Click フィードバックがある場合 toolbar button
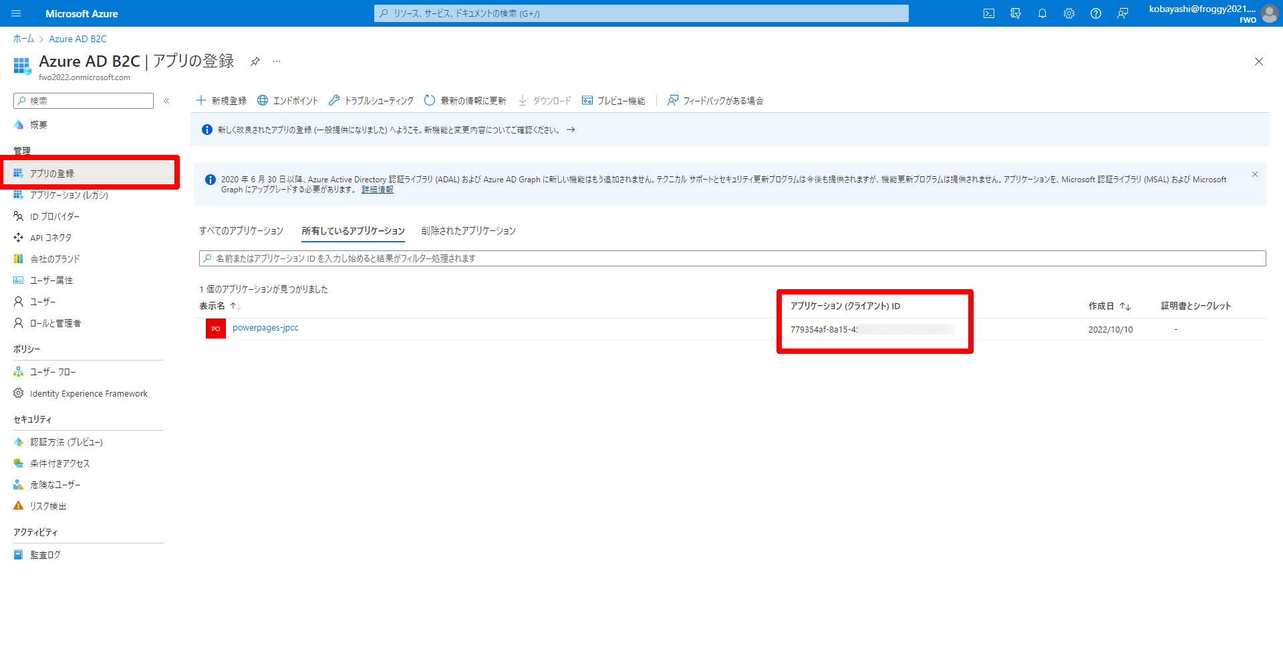 pyautogui.click(x=716, y=101)
